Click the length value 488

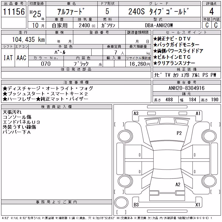pyautogui.click(x=169, y=100)
